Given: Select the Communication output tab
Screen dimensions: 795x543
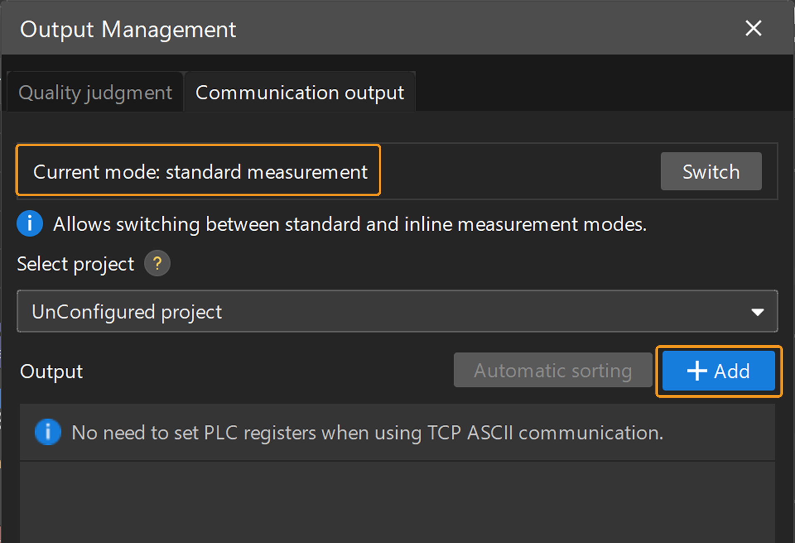Looking at the screenshot, I should pos(300,92).
